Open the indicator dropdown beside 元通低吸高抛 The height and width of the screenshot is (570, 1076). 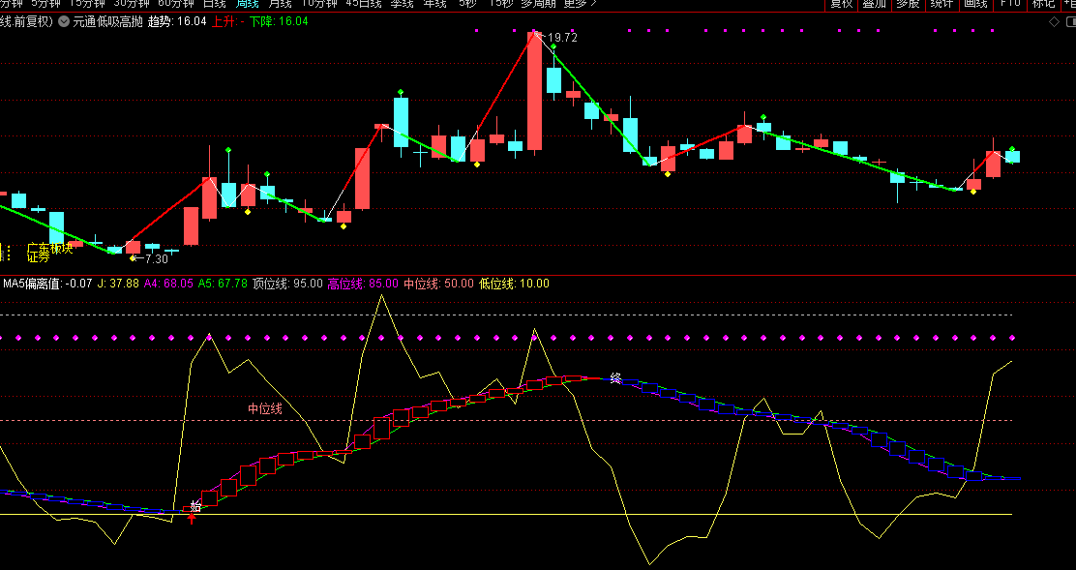(x=64, y=21)
